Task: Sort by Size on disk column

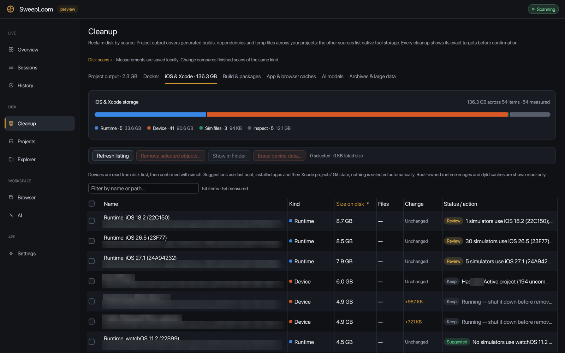Action: click(x=352, y=204)
